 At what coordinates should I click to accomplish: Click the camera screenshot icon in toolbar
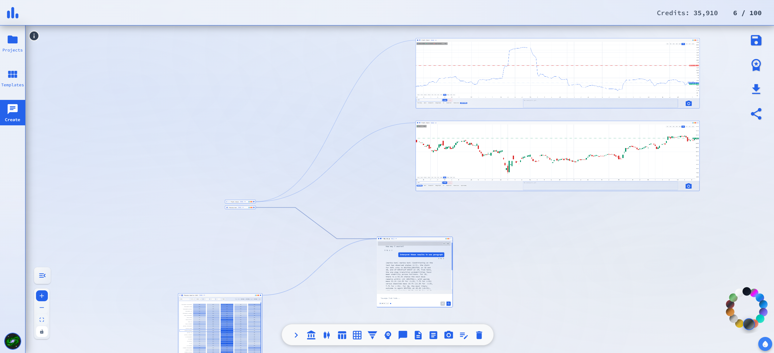point(448,335)
